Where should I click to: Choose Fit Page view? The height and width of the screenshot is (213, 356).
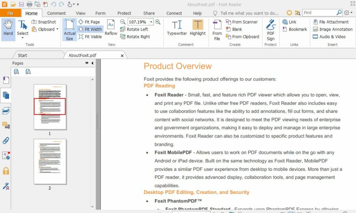point(89,22)
